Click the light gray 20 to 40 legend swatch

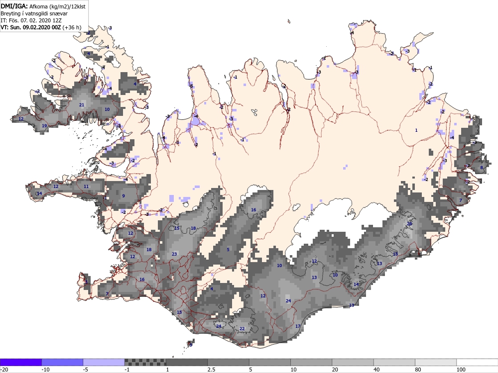coord(353,362)
